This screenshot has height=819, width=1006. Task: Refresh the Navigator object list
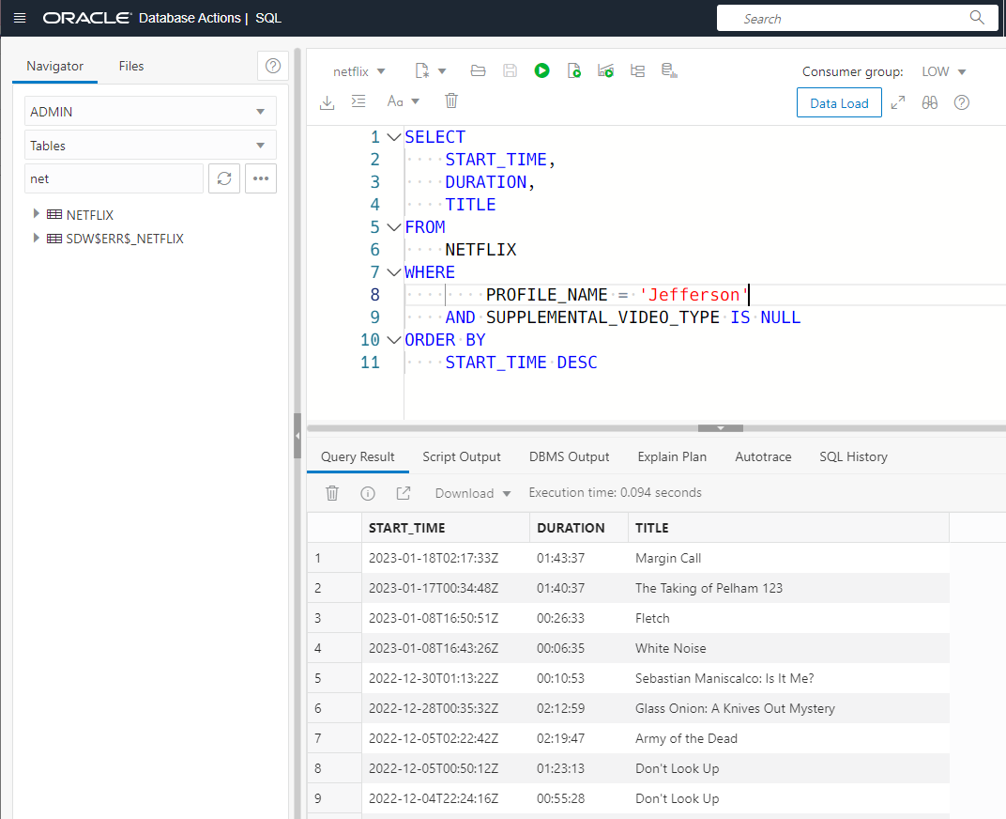[224, 178]
